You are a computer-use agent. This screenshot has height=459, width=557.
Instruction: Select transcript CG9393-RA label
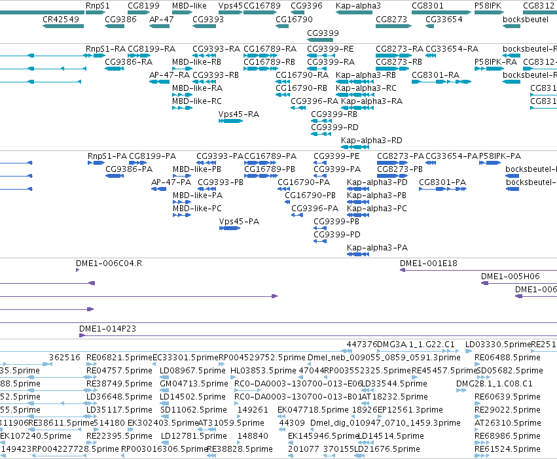(217, 48)
